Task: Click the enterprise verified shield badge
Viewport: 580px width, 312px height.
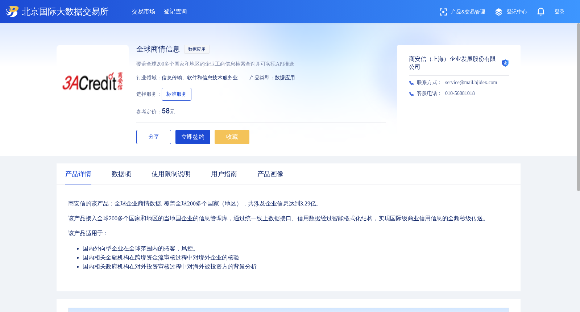Action: coord(505,63)
